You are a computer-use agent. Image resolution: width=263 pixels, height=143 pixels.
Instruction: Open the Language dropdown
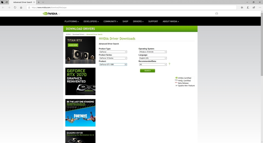click(x=153, y=58)
